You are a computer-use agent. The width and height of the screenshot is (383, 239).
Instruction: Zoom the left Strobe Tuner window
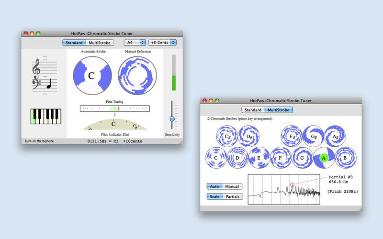point(38,33)
